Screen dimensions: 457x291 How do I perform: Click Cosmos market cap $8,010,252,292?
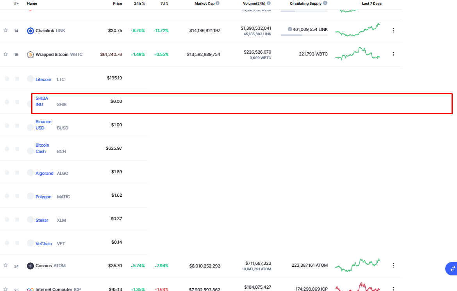coord(205,266)
